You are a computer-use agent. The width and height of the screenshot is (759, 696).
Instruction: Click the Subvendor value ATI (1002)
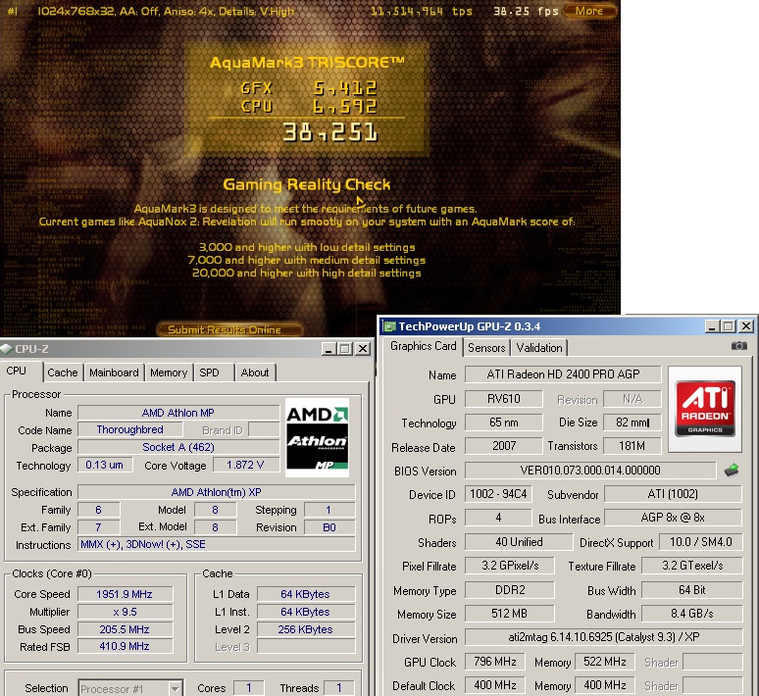click(x=673, y=494)
